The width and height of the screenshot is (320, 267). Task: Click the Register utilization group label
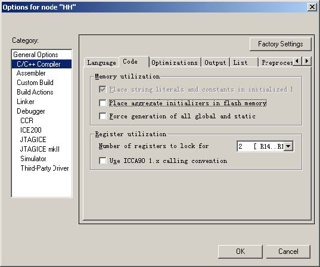pos(131,134)
